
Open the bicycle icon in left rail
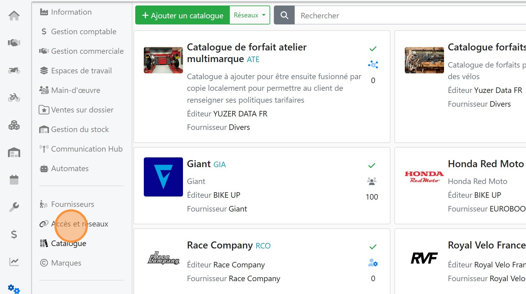click(x=14, y=97)
